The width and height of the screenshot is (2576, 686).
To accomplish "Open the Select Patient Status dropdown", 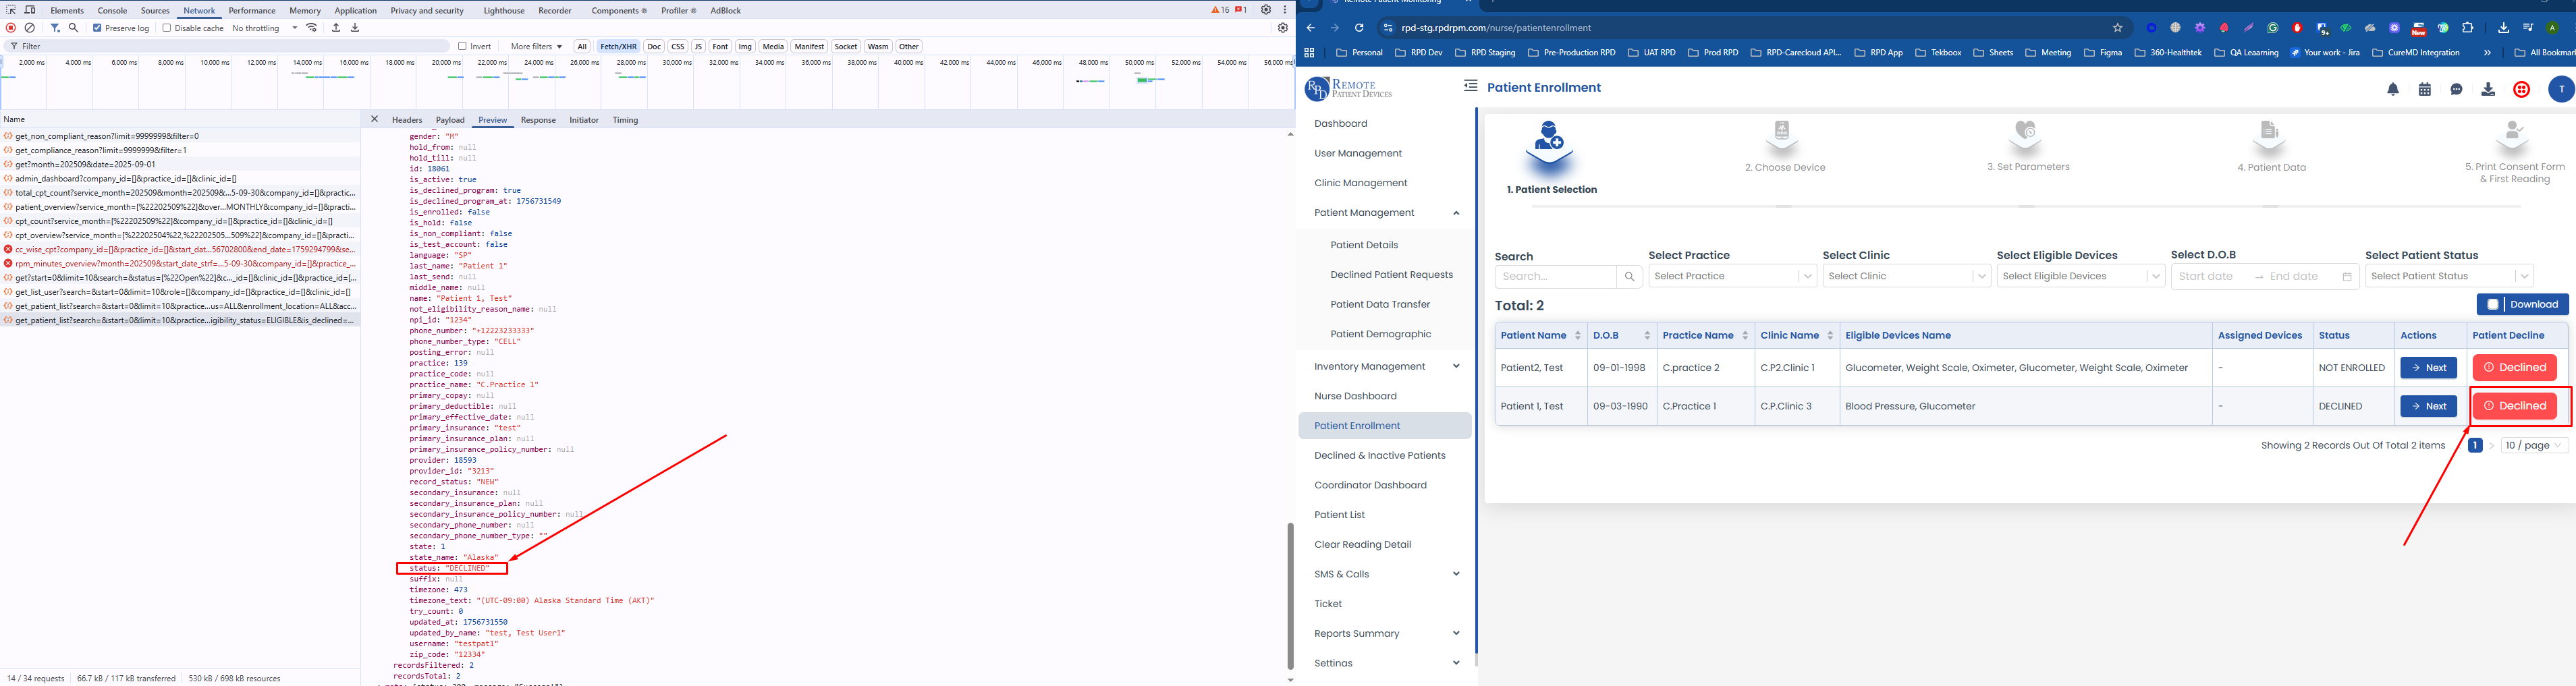I will coord(2448,277).
